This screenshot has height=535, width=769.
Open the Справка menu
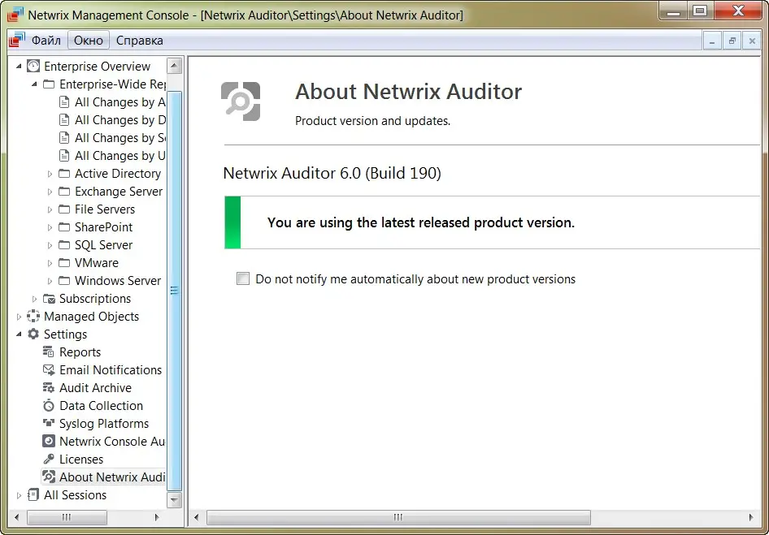[x=139, y=40]
